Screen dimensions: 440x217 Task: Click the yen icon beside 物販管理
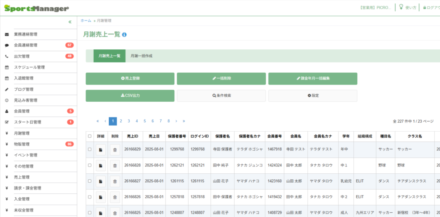pos(6,144)
